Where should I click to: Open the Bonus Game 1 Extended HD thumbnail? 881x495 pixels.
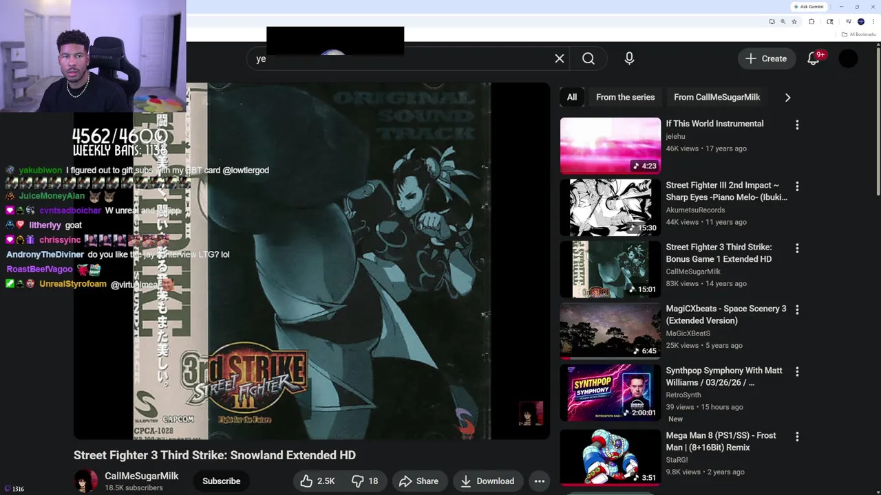point(611,269)
